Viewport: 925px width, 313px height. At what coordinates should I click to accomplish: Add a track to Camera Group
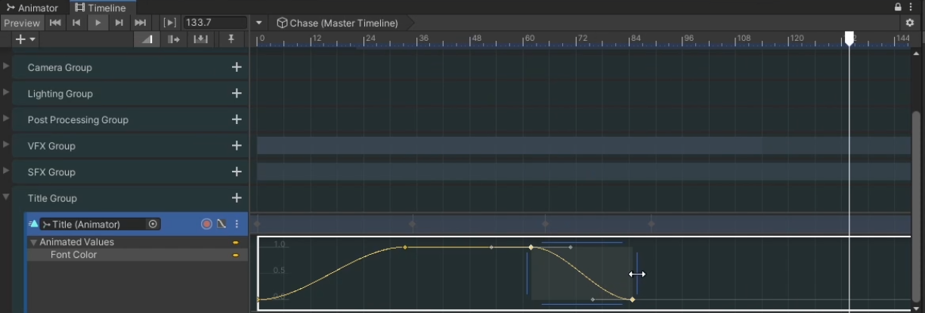(x=237, y=67)
